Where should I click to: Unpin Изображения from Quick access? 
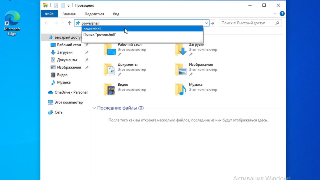point(87,67)
